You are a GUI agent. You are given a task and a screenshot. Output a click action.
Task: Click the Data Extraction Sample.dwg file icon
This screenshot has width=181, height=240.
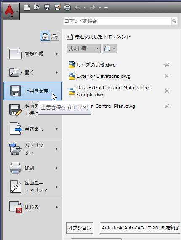pos(72,91)
